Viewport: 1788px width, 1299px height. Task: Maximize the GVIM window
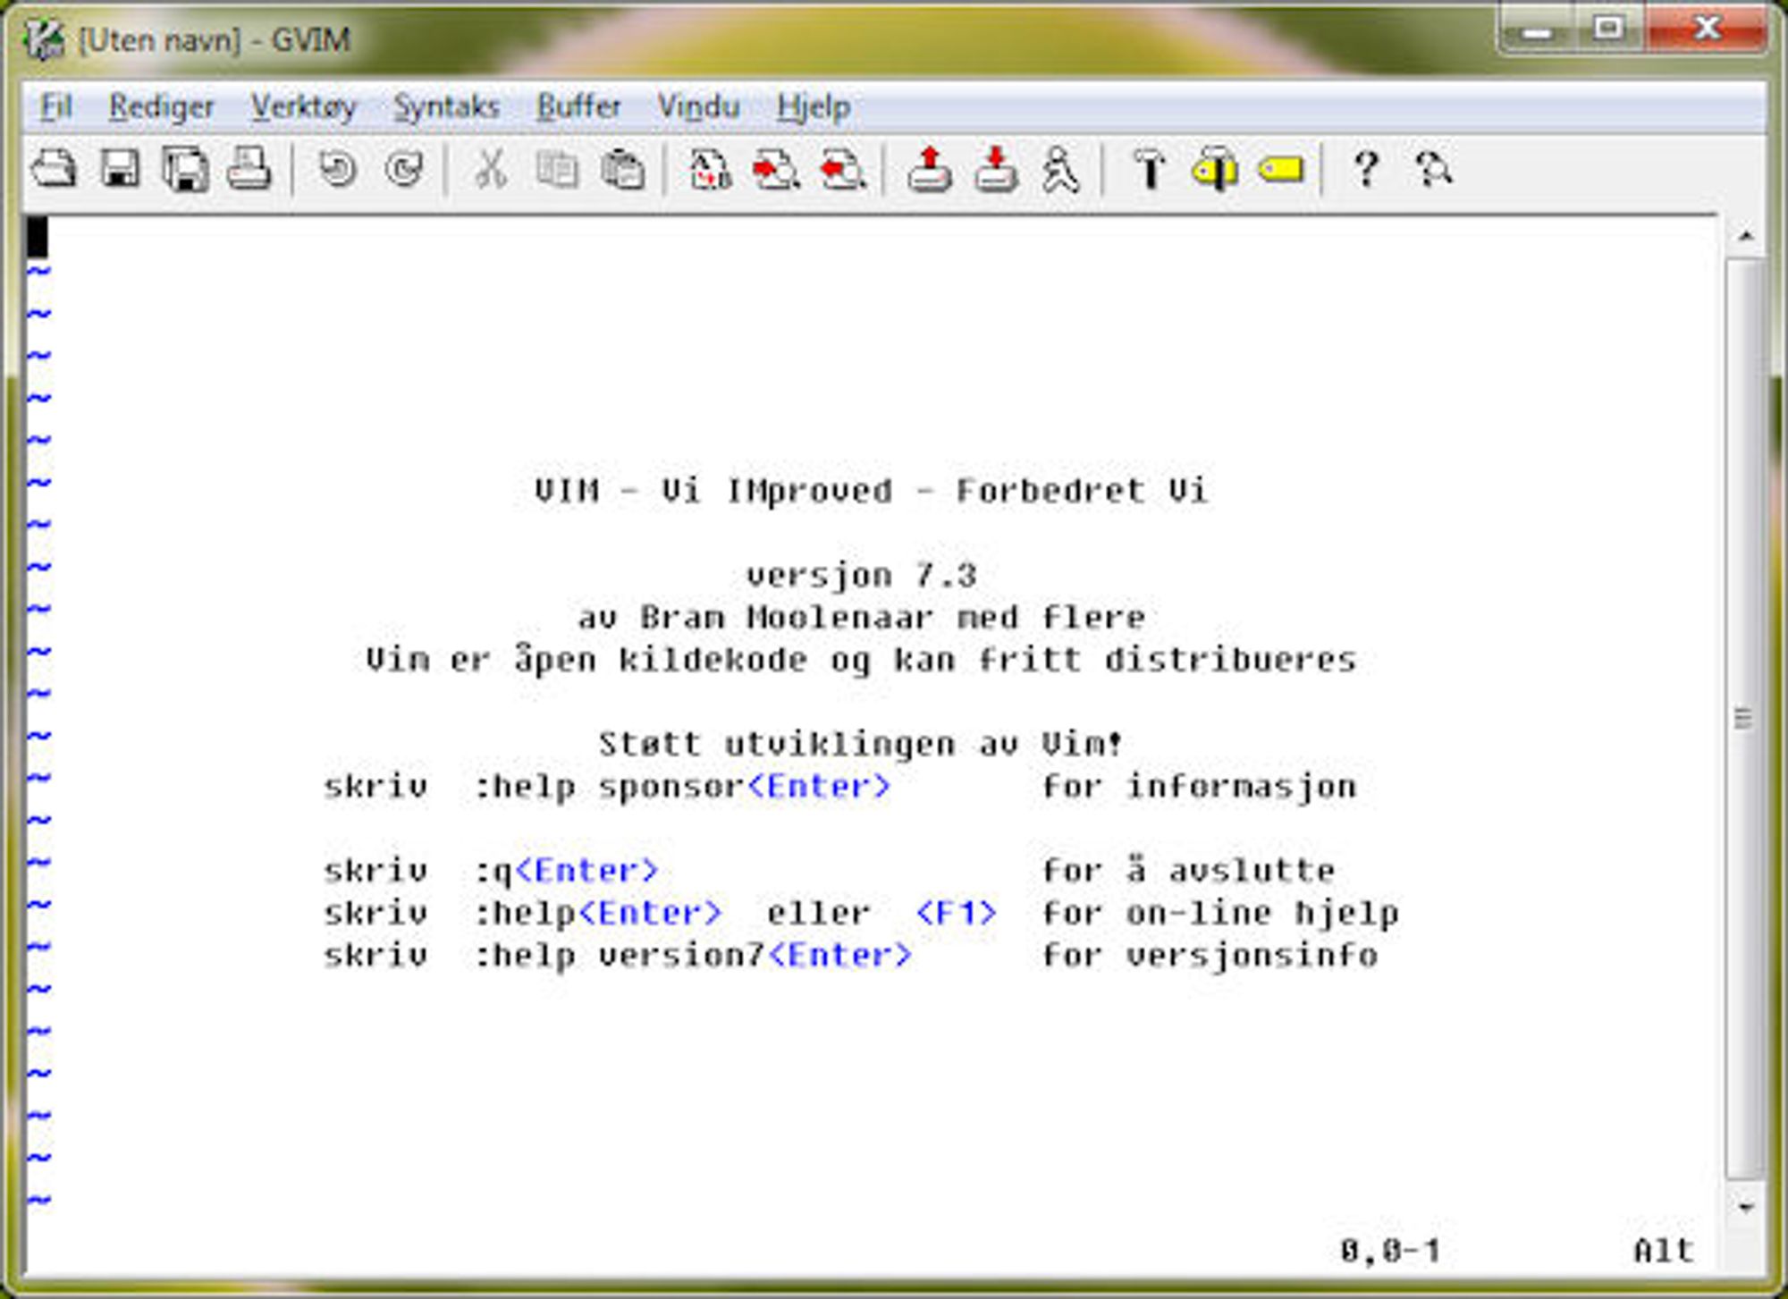pos(1609,30)
